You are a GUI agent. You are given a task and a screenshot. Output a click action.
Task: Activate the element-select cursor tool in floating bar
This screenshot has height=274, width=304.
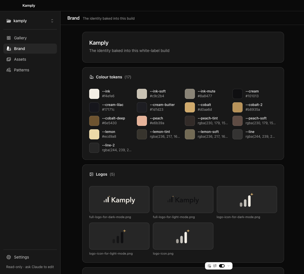[x=209, y=266]
